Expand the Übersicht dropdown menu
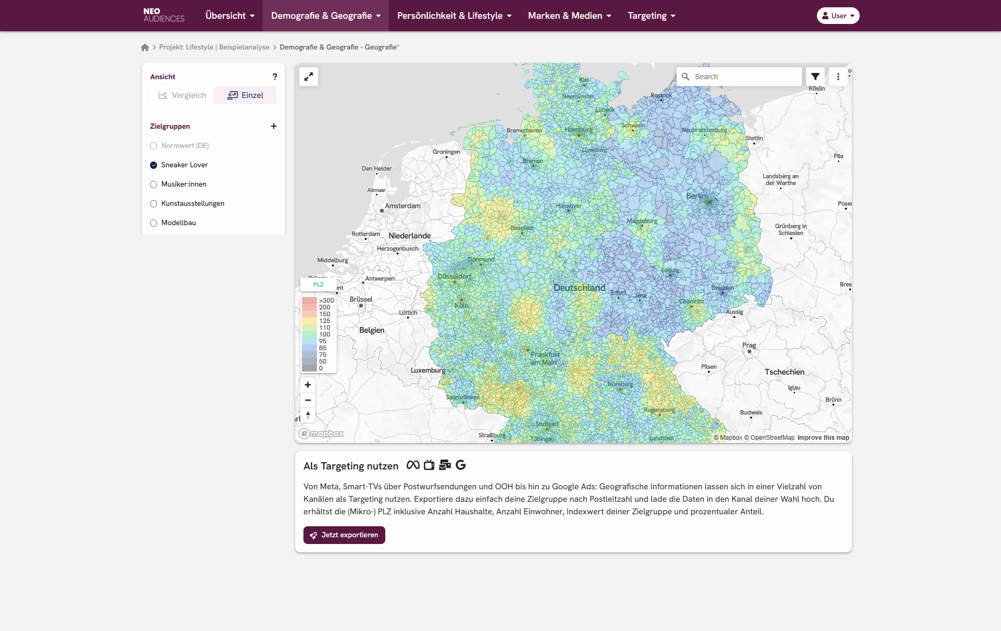Viewport: 1001px width, 631px height. point(230,16)
